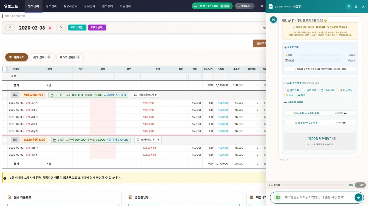Close the NOTI AI assistant panel
368x206 pixels.
(x=363, y=6)
